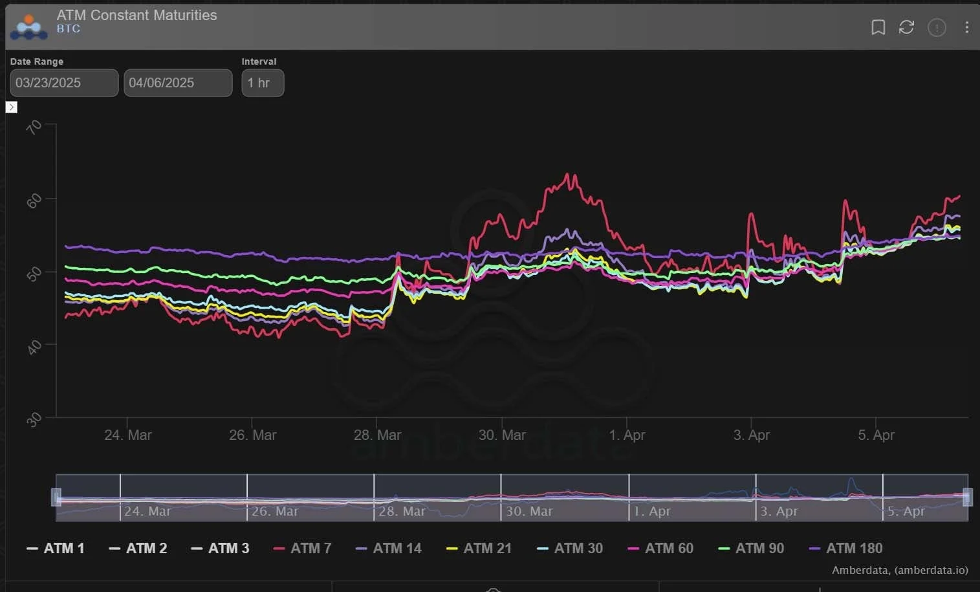Hide the ATM 180 series
The width and height of the screenshot is (980, 592).
(845, 549)
